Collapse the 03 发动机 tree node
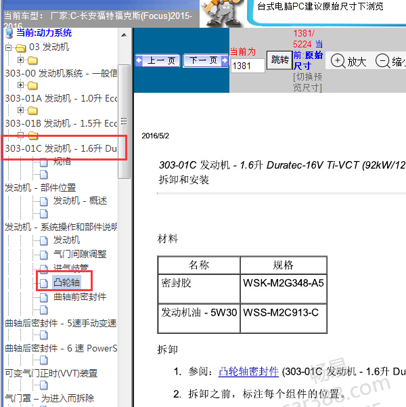406x407 pixels. [x=9, y=47]
